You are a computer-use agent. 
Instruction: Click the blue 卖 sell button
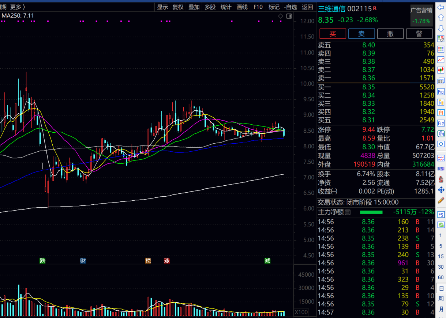tap(361, 34)
